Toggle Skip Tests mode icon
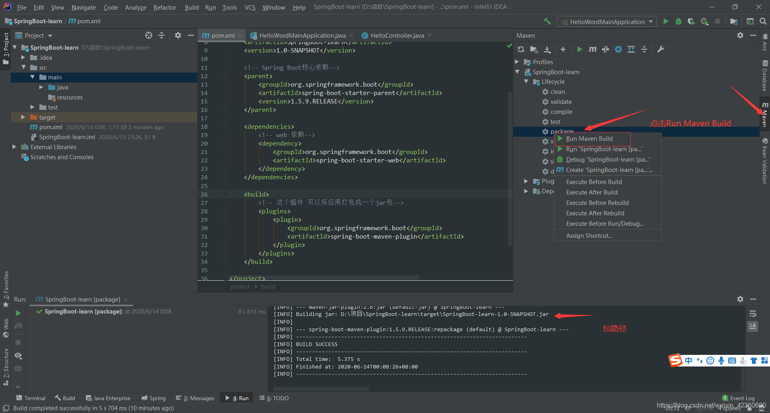The width and height of the screenshot is (770, 413). (x=606, y=49)
